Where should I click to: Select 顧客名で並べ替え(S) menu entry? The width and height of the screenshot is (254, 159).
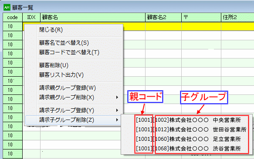point(74,43)
